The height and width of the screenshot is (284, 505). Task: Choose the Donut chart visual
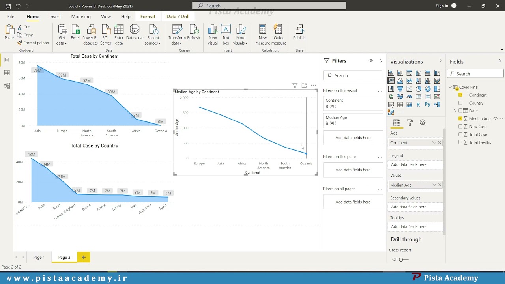pyautogui.click(x=428, y=89)
